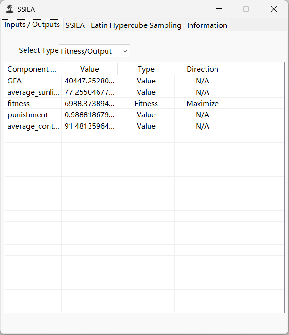Select the Inputs / Outputs tab

coord(32,25)
